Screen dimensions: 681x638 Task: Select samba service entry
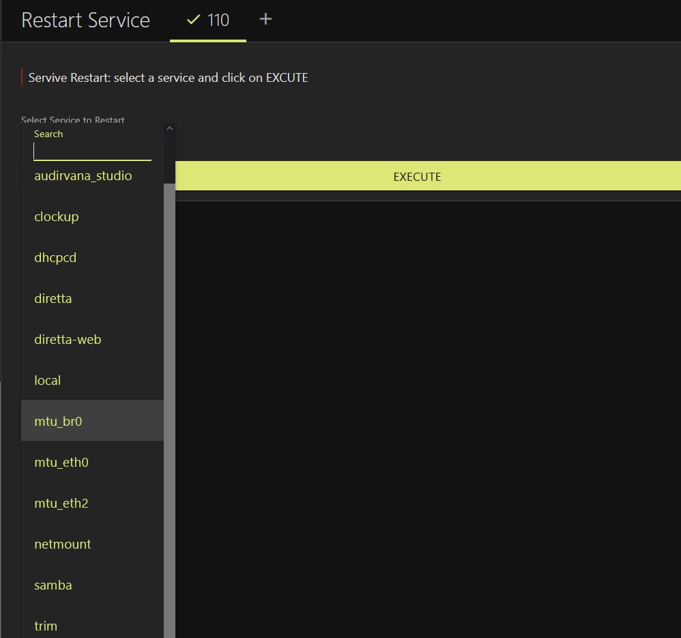pyautogui.click(x=92, y=583)
